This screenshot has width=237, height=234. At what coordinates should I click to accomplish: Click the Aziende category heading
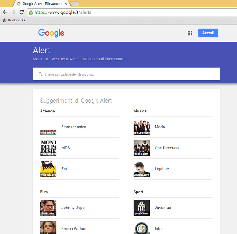coord(47,111)
